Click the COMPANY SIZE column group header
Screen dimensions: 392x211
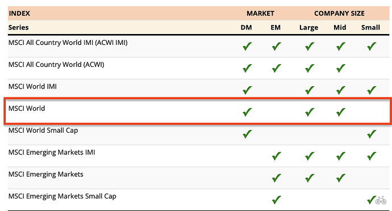pos(339,14)
